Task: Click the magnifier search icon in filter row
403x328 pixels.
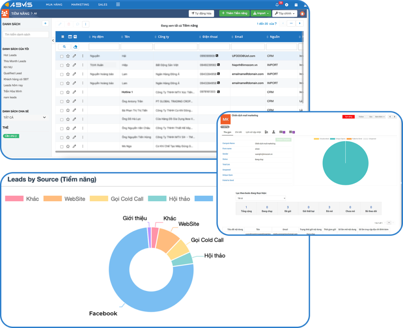Action: click(64, 47)
